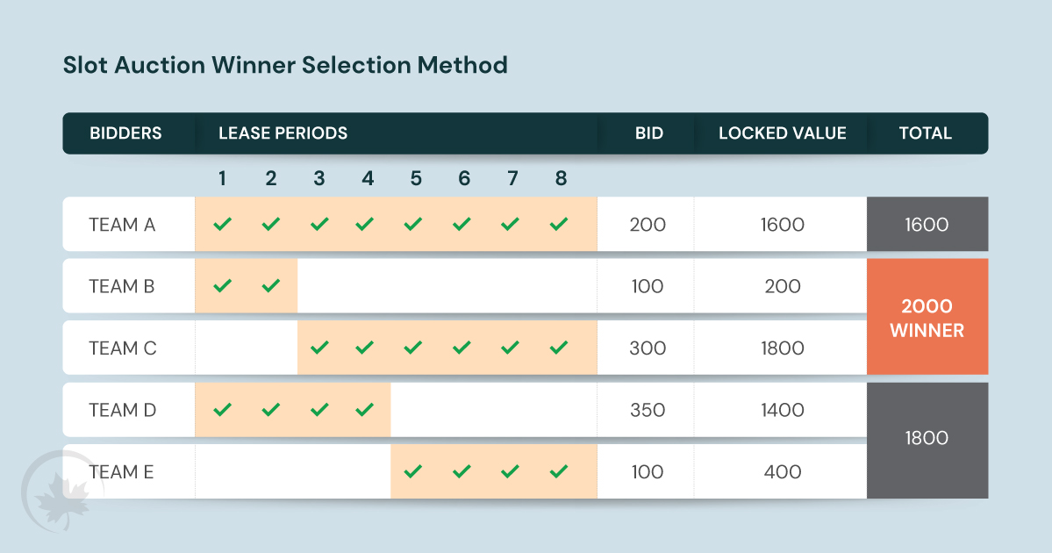
Task: Click the Slot Auction Winner Selection Method title
Action: (285, 65)
